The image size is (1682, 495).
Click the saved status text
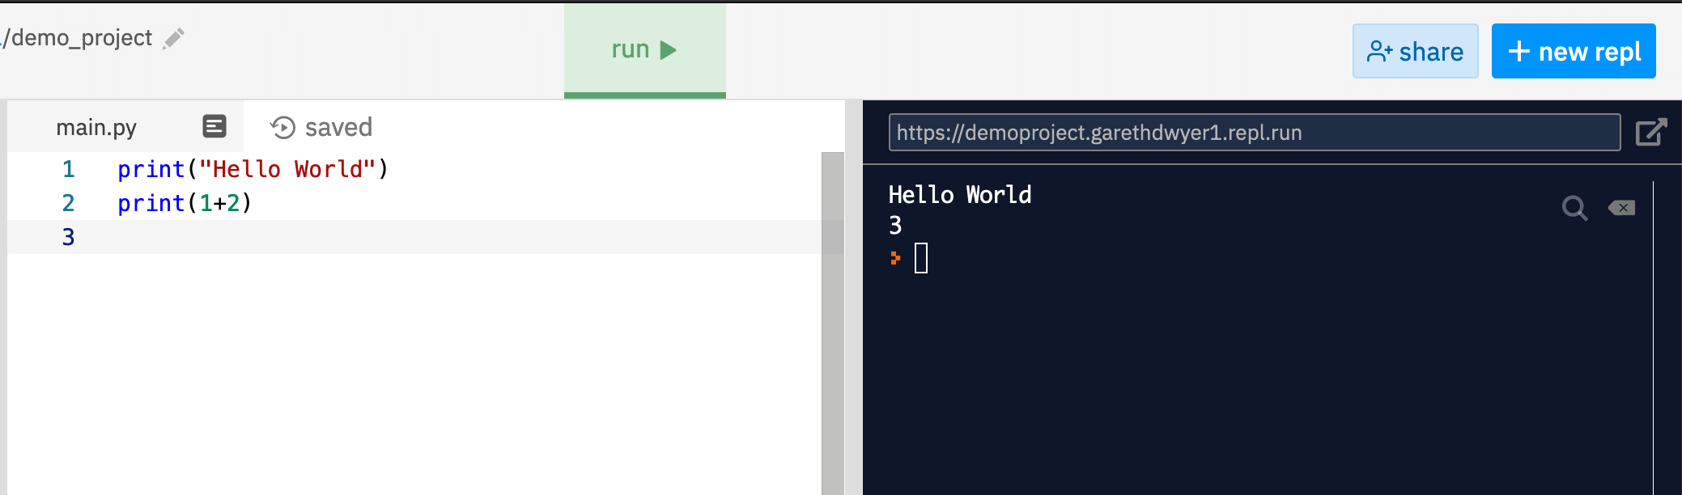tap(338, 127)
